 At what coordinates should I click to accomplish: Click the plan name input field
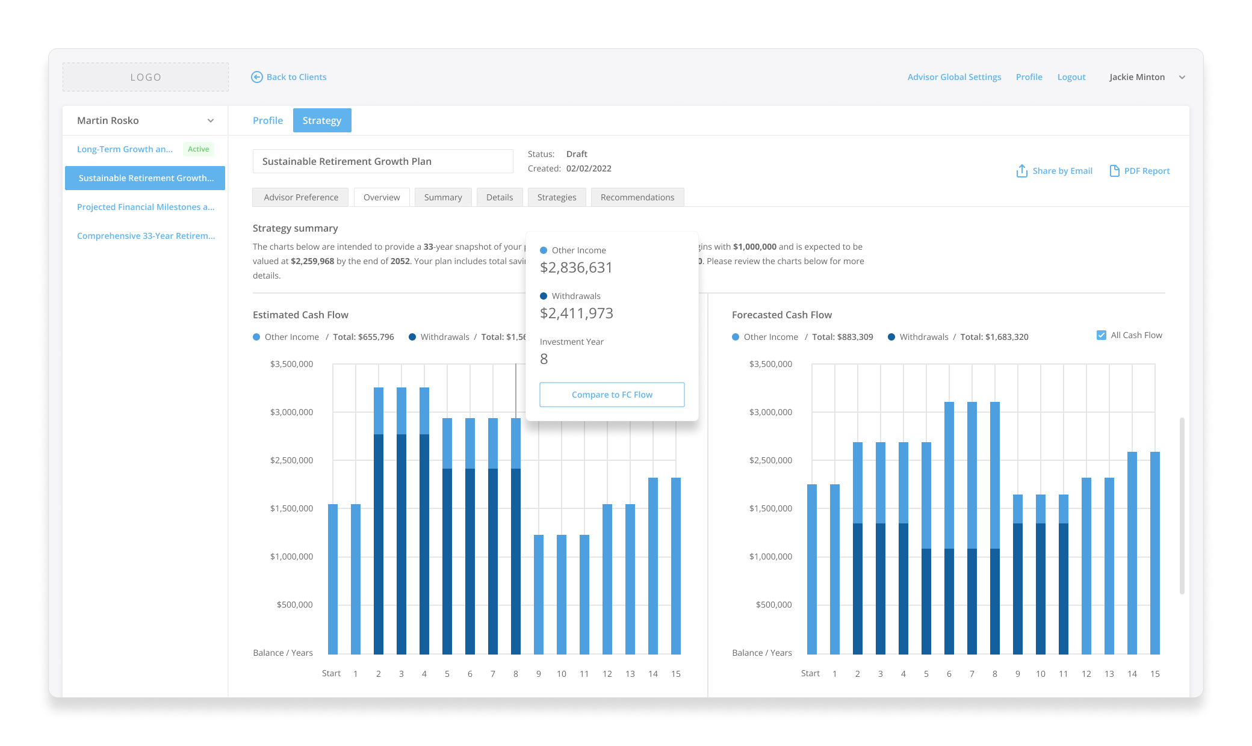(383, 161)
